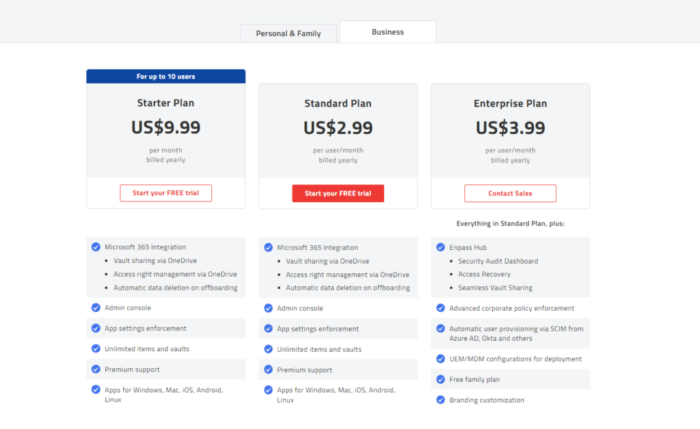This screenshot has height=429, width=700.
Task: Click the checkmark beside Premium support in Standard Plan
Action: tap(268, 369)
